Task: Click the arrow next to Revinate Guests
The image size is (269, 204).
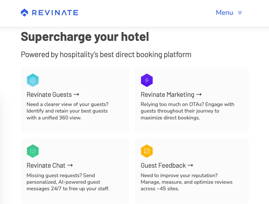Action: [x=76, y=94]
